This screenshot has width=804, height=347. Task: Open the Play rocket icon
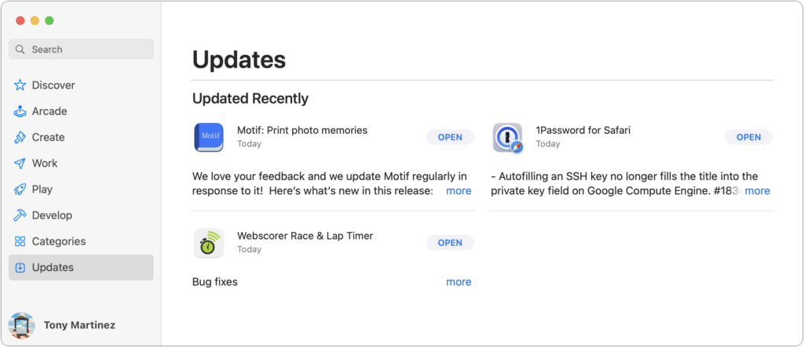pos(20,190)
